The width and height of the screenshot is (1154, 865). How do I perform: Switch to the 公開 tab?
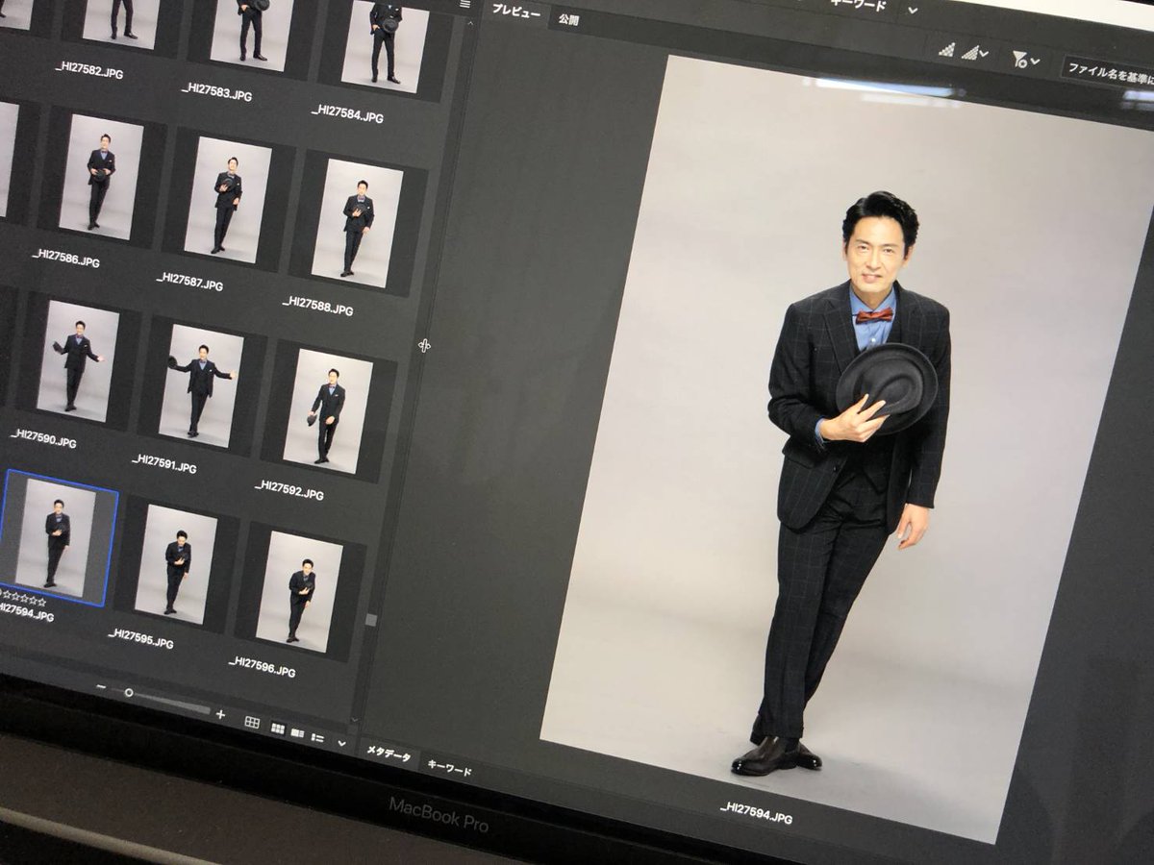[x=568, y=18]
